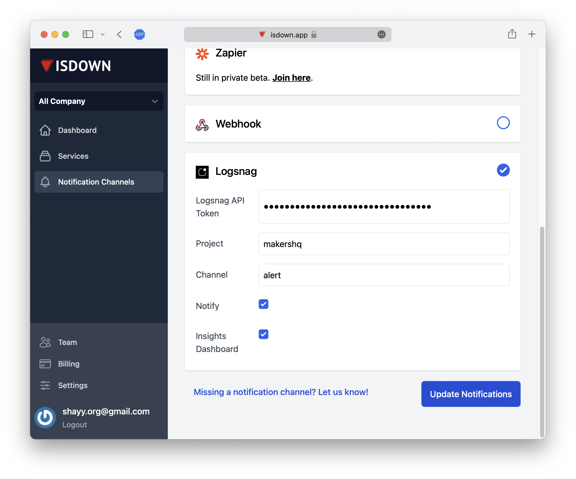
Task: Click Missing a notification channel link
Action: (x=281, y=392)
